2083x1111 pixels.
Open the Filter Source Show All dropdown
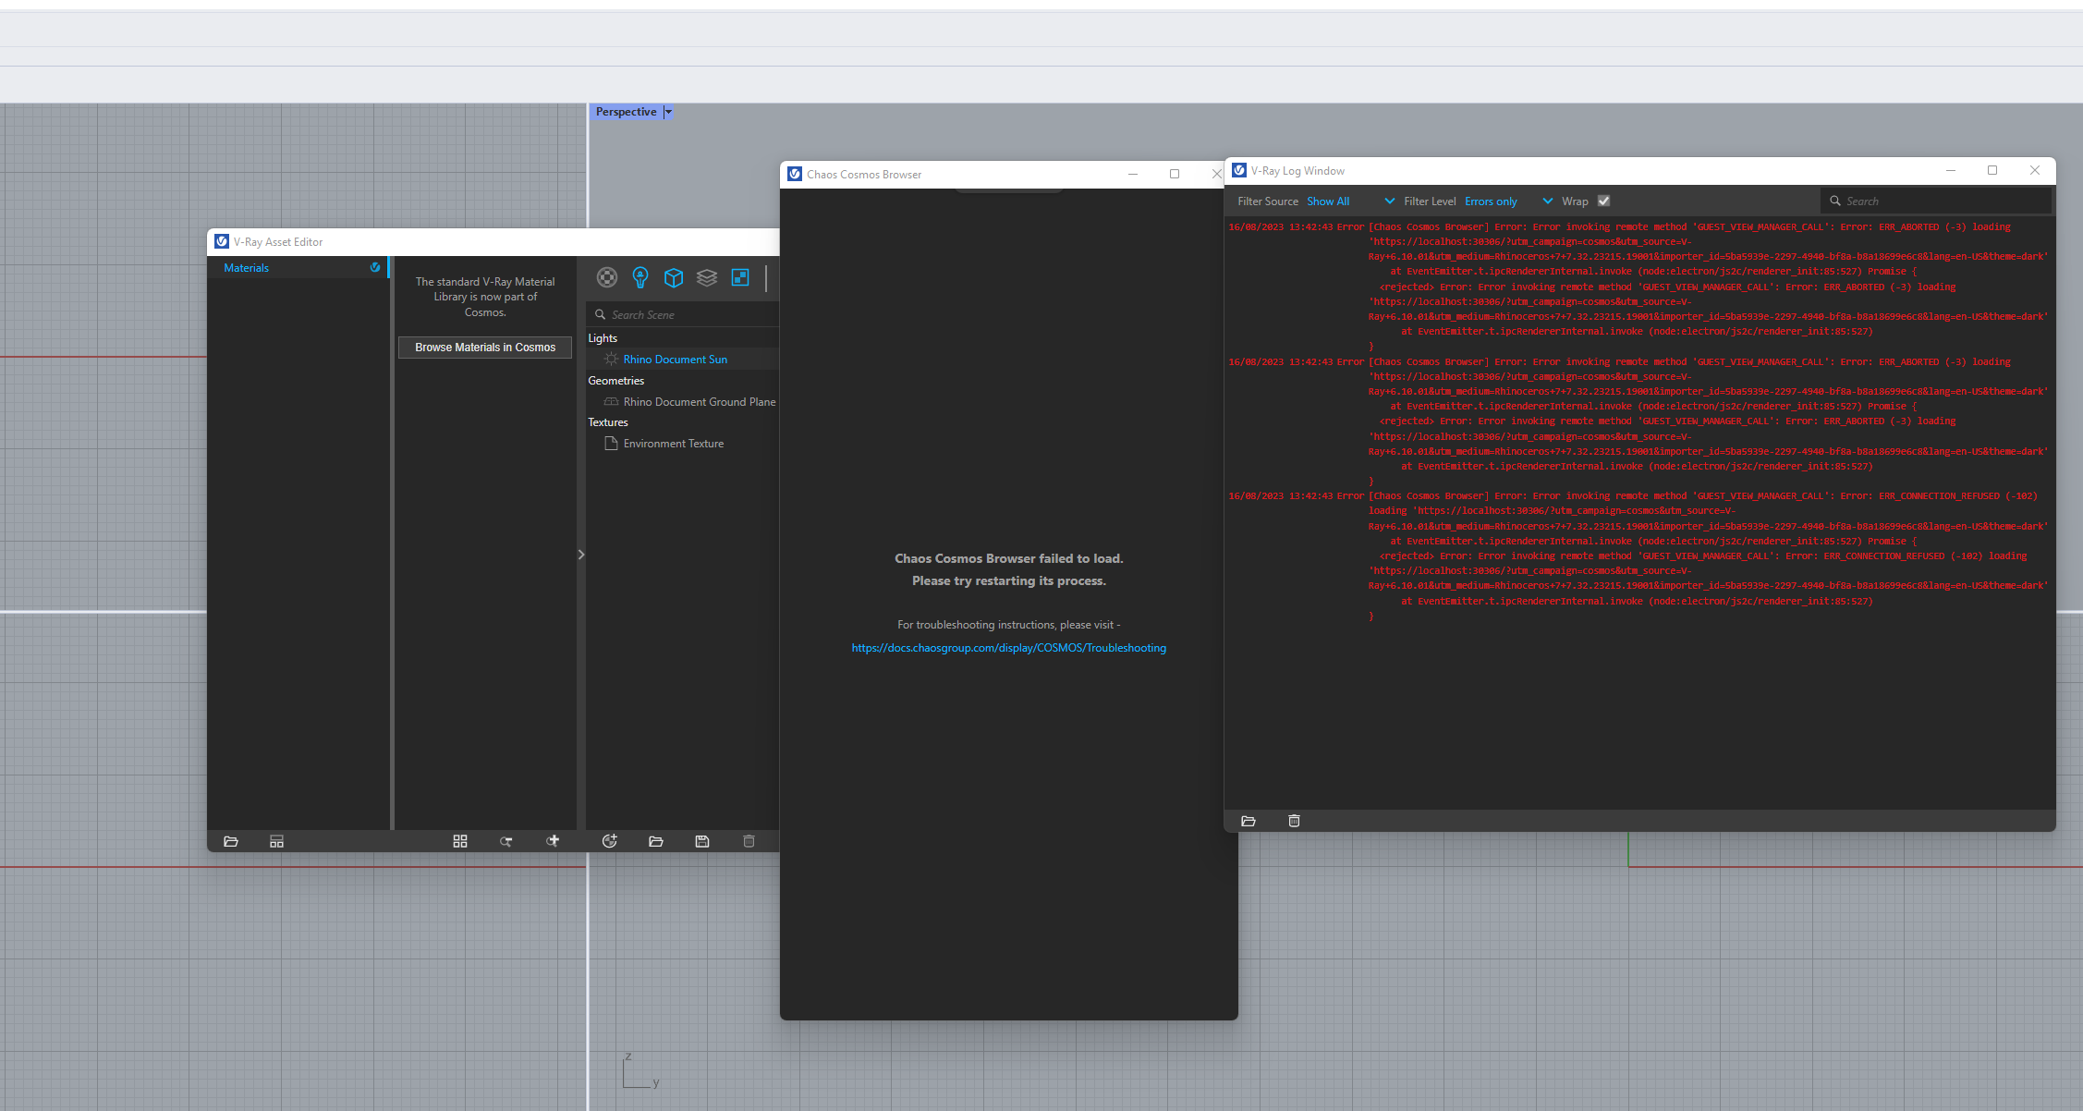point(1350,201)
